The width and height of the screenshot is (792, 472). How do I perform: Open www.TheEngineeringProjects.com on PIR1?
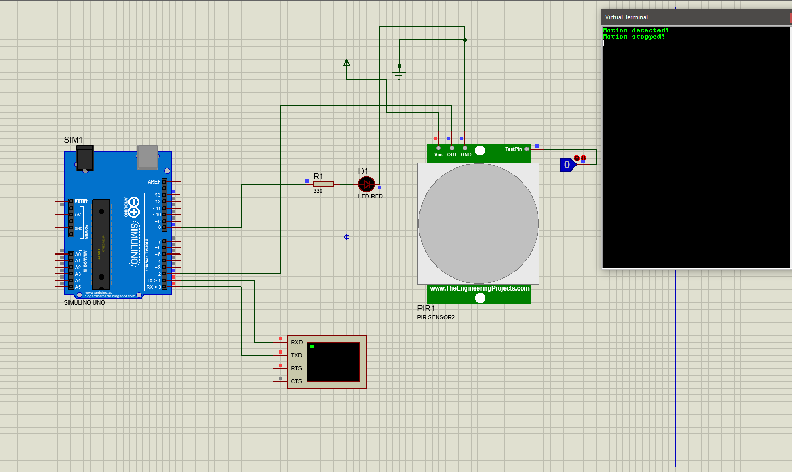point(478,288)
